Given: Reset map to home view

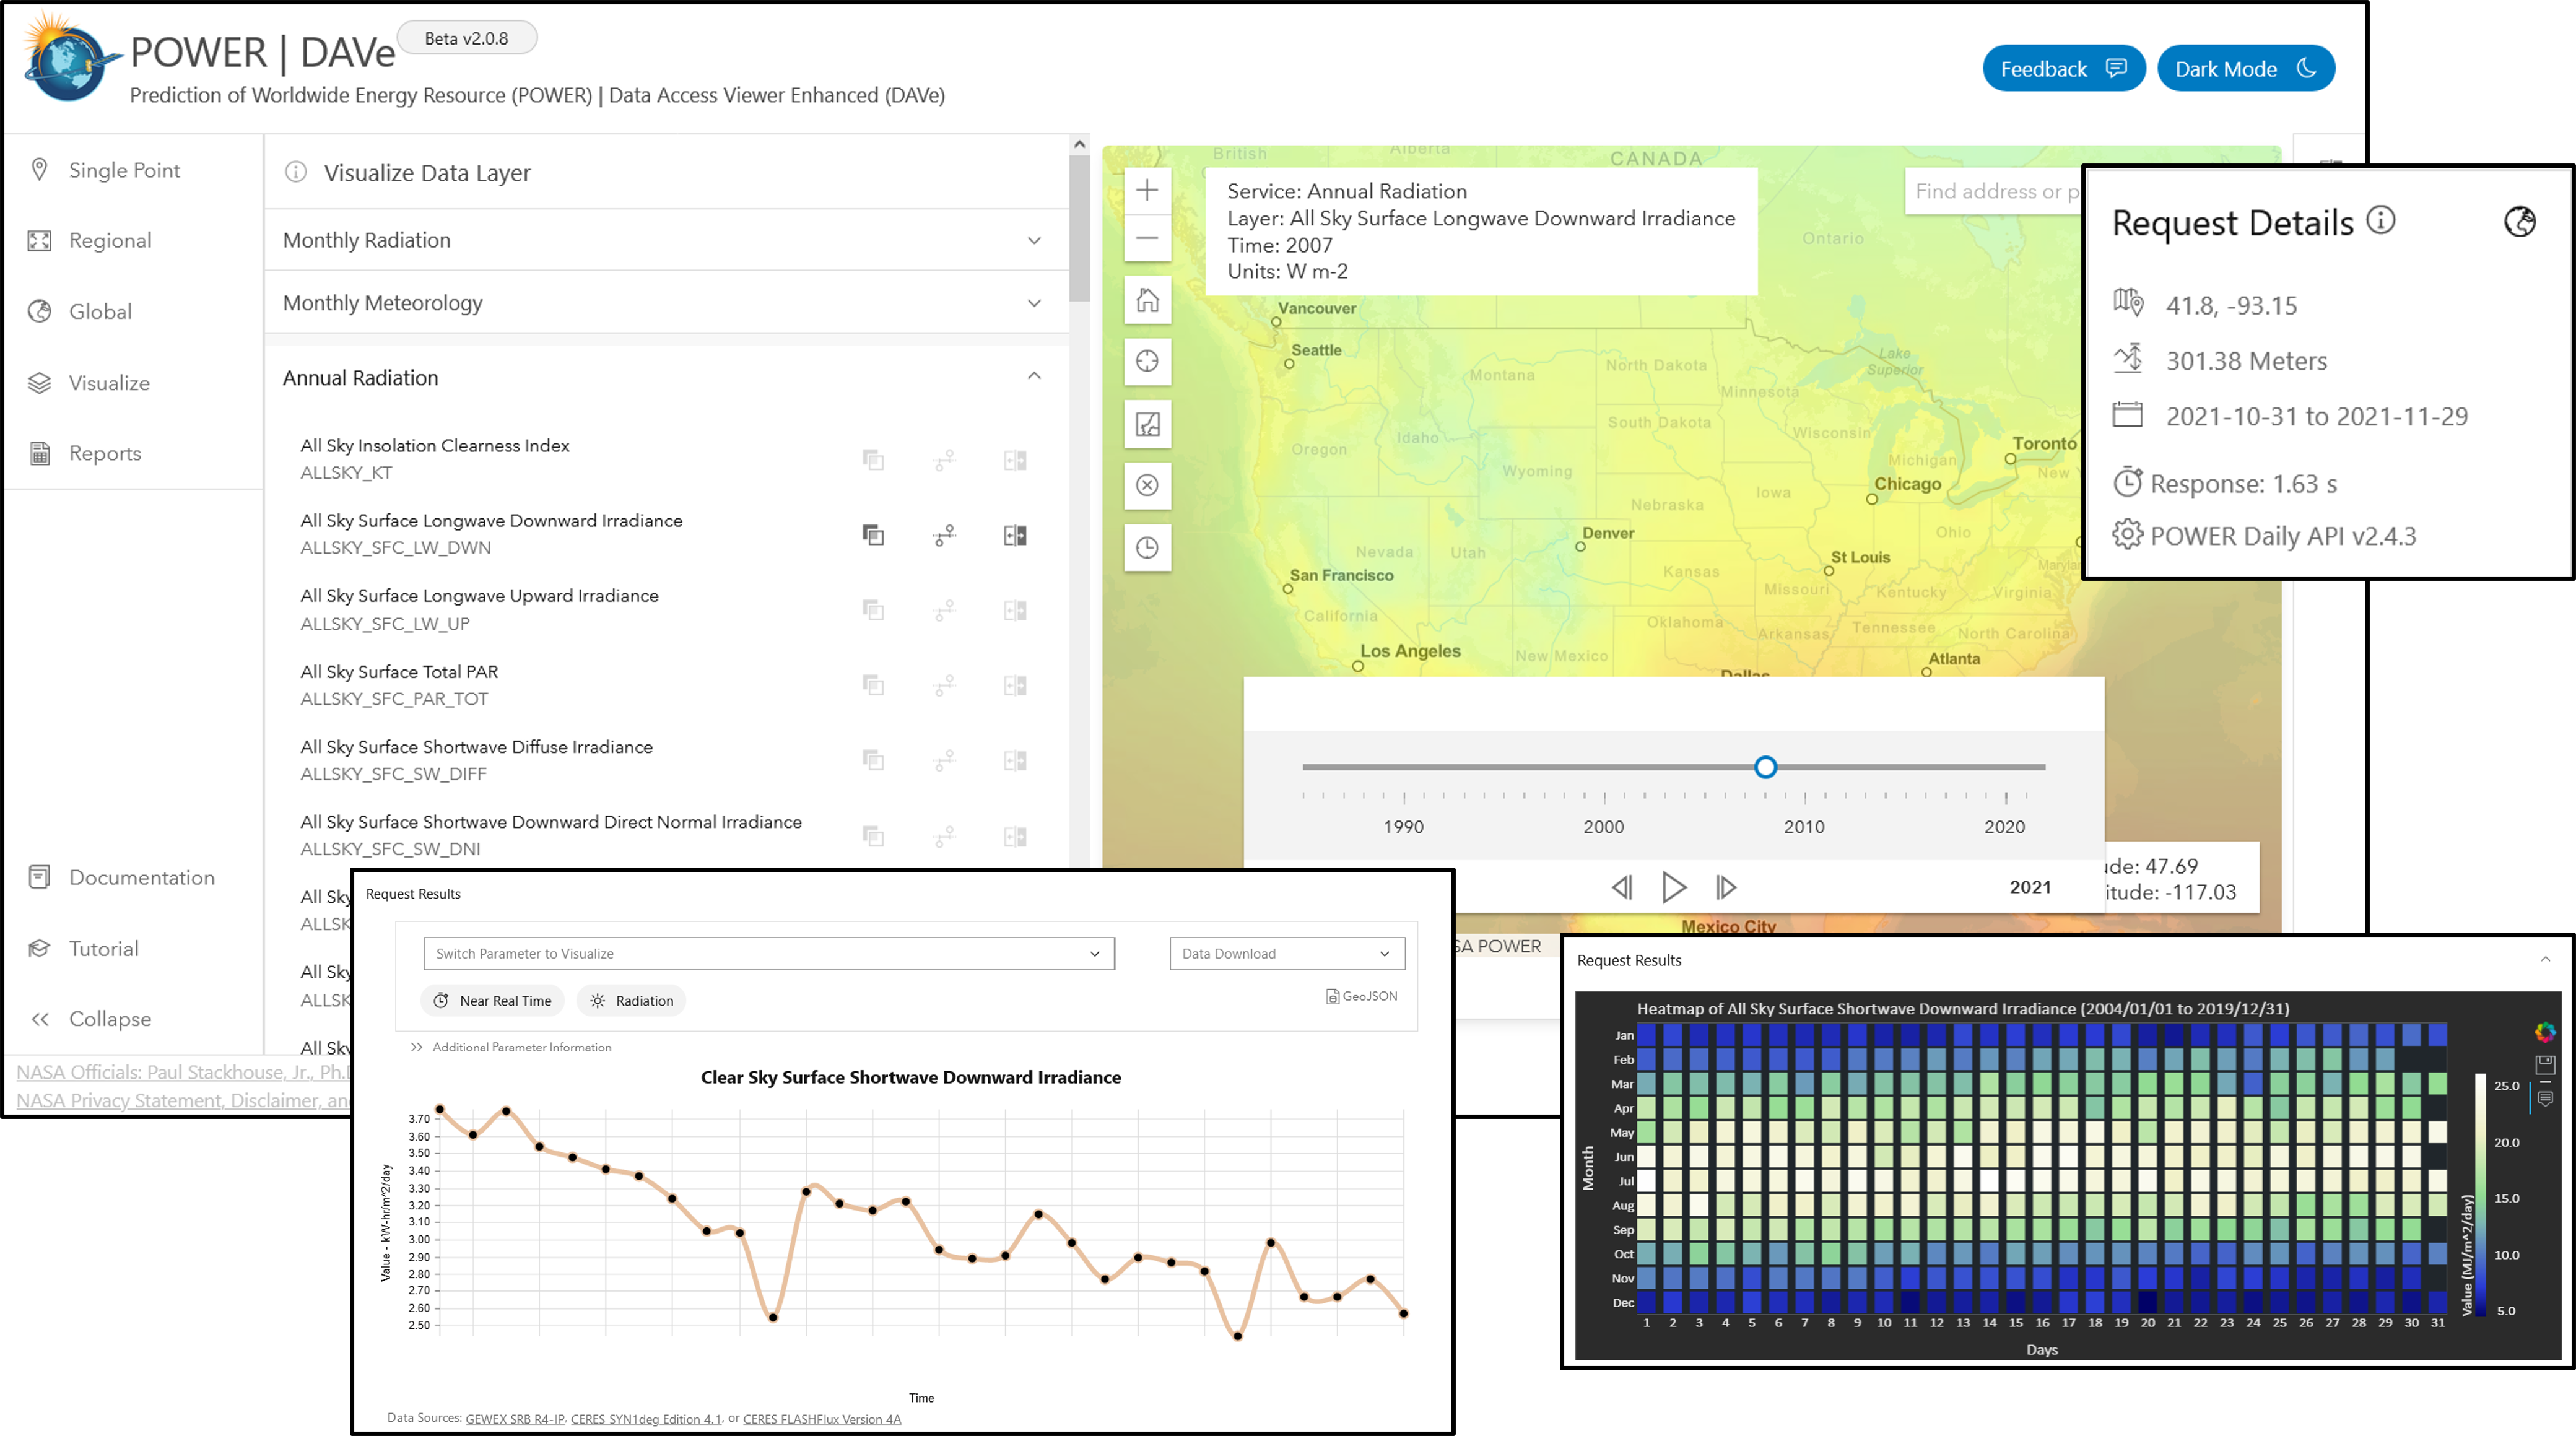Looking at the screenshot, I should [1147, 300].
